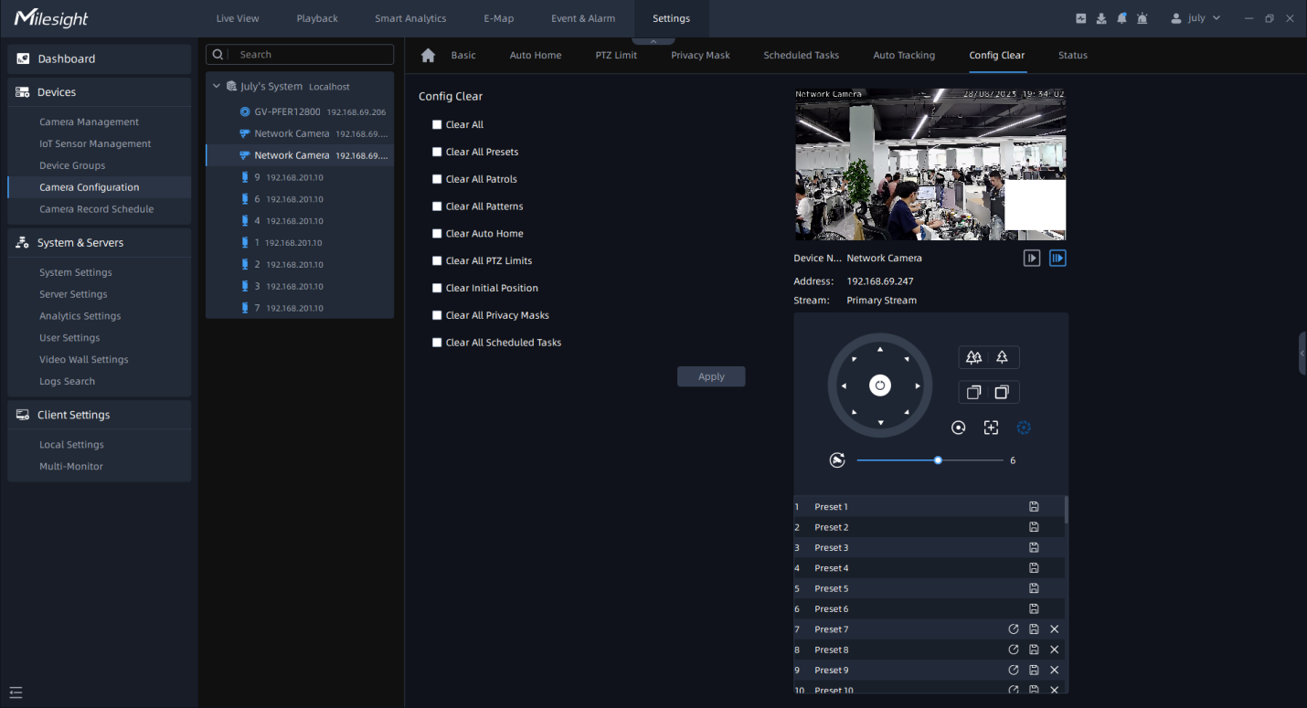
Task: Open the july user account dropdown
Action: [1195, 18]
